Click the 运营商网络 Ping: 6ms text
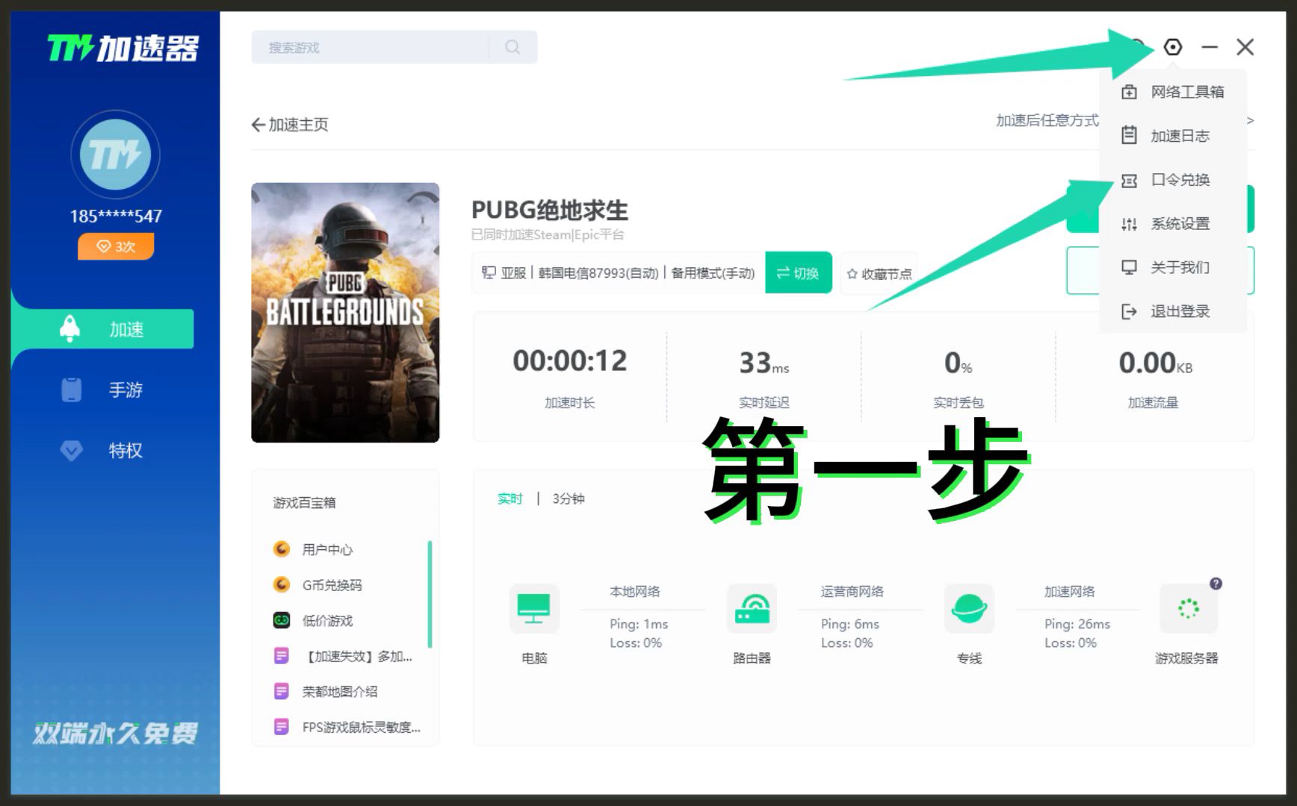The width and height of the screenshot is (1297, 806). (850, 624)
